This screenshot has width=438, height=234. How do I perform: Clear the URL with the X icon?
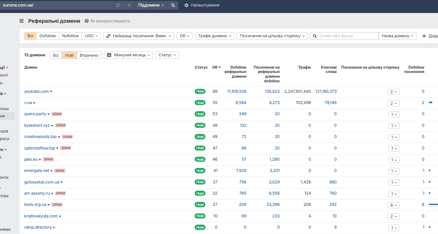click(x=129, y=5)
